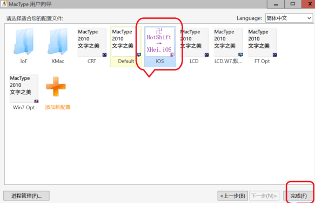
Task: Open the IoF folder
Action: pos(24,41)
